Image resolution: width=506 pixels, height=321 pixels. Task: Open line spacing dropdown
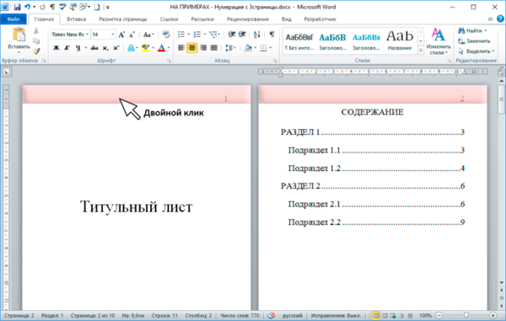234,48
